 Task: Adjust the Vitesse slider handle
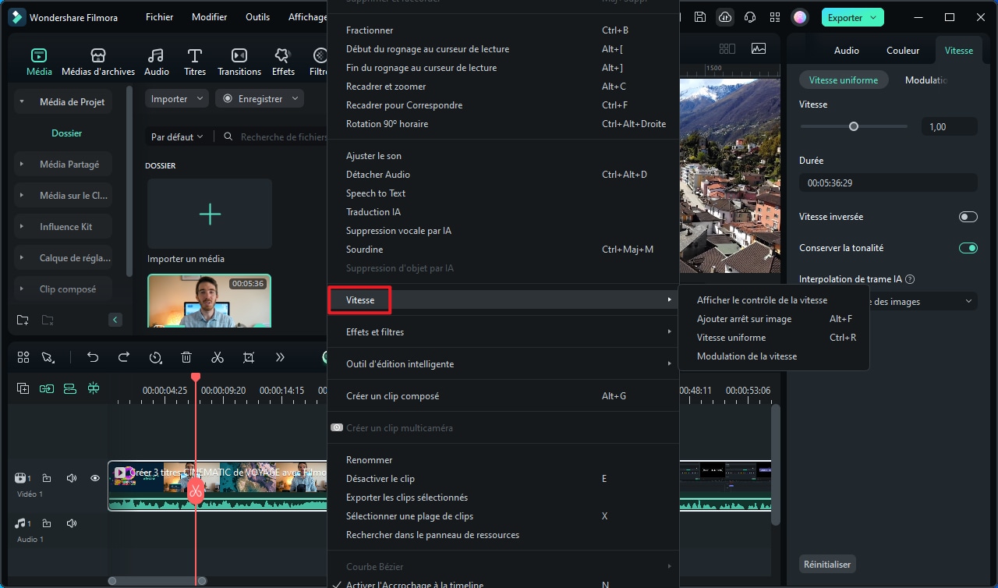854,126
